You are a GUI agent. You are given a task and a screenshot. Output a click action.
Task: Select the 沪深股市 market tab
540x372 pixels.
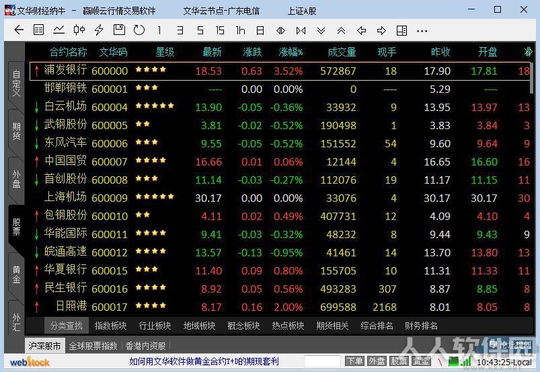[45, 346]
